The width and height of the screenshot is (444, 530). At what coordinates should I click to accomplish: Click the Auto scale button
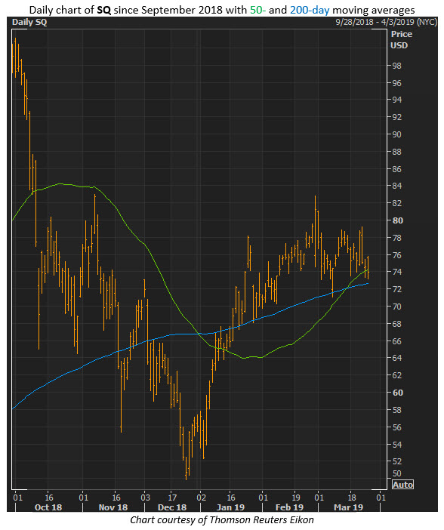tap(402, 485)
